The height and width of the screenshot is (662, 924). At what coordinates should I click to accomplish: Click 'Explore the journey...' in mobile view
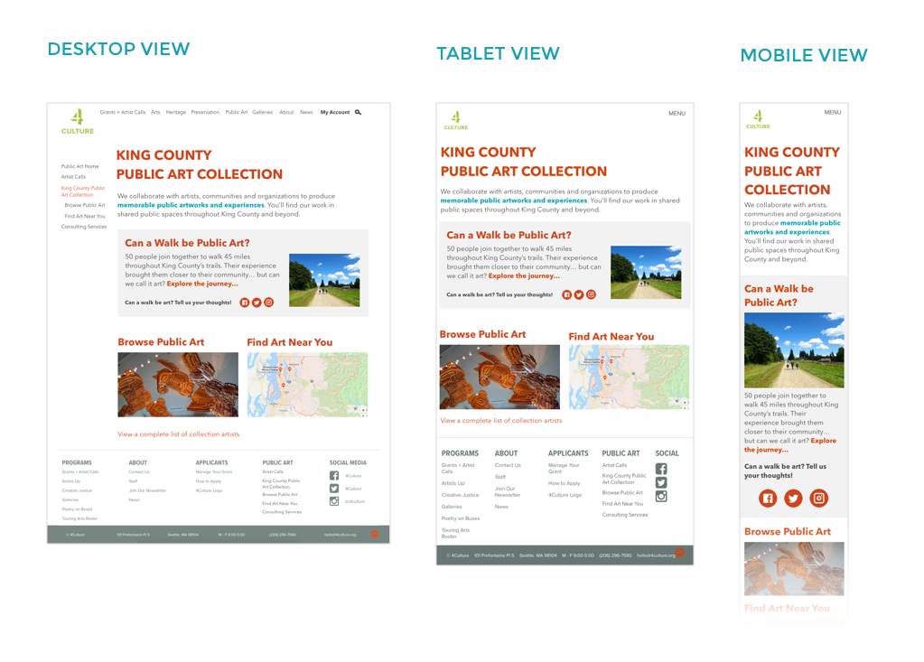(x=790, y=445)
